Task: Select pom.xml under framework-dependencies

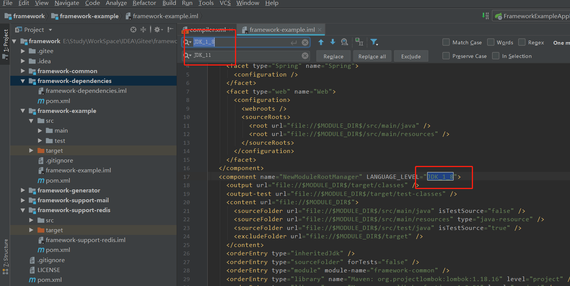Action: click(x=54, y=101)
